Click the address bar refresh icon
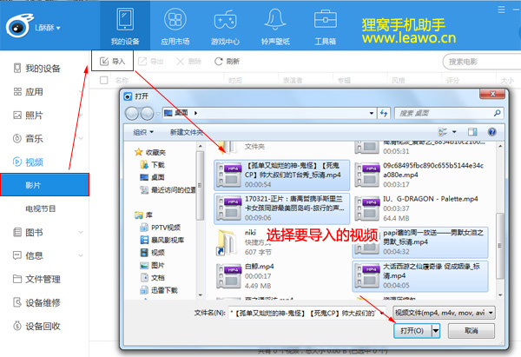The image size is (521, 357). pyautogui.click(x=384, y=113)
